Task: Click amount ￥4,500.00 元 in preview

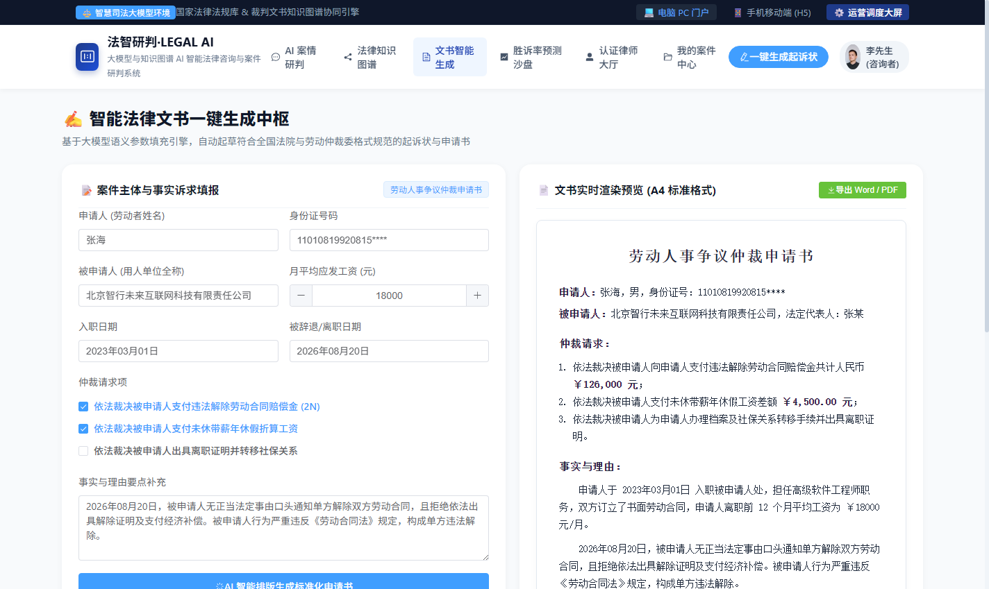Action: tap(820, 402)
